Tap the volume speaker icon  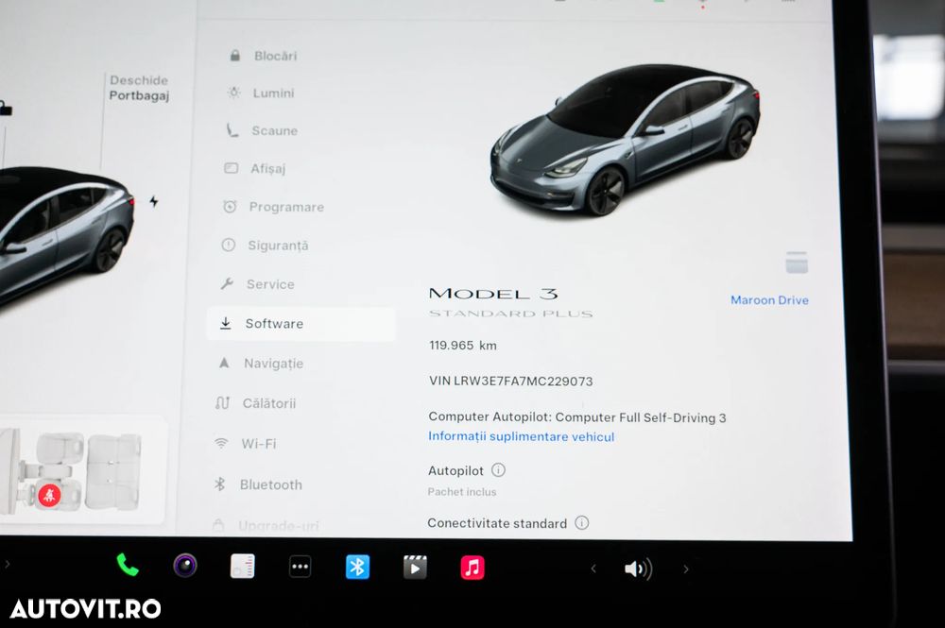[638, 569]
